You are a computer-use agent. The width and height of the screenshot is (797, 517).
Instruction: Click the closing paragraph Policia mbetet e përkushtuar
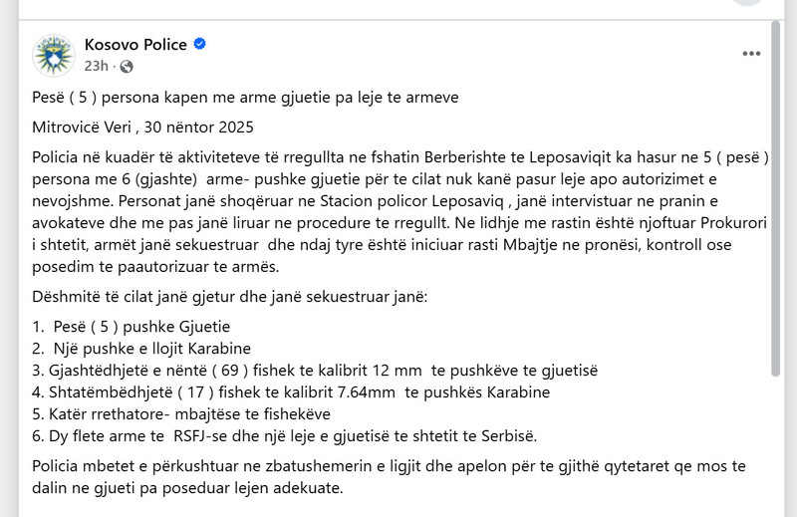389,477
